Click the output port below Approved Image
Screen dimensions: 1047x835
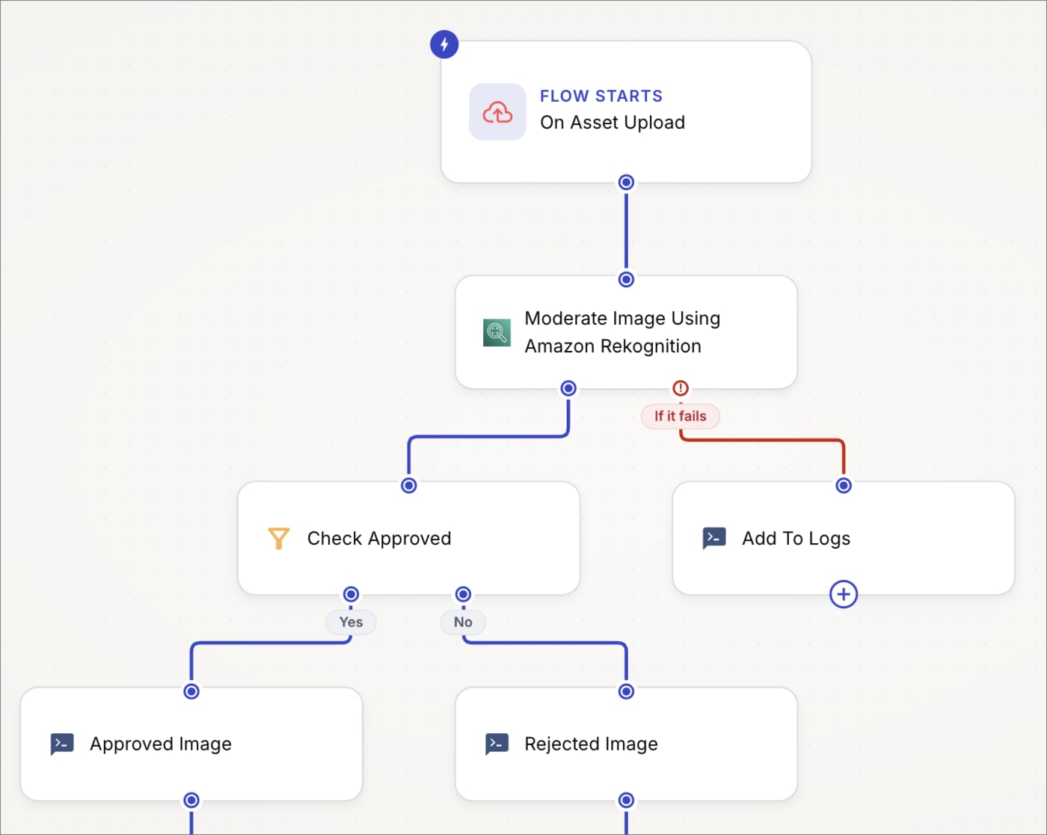191,800
